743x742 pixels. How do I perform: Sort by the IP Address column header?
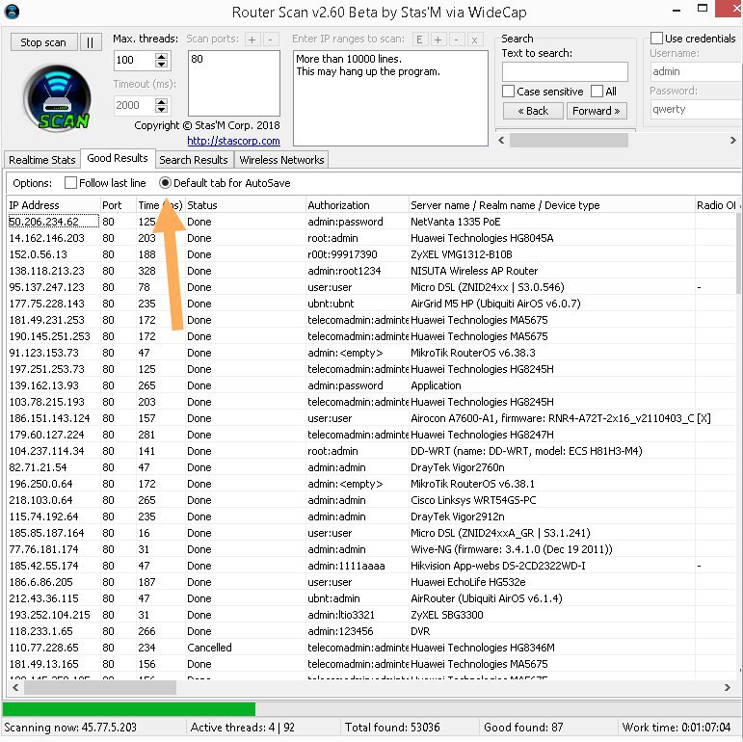54,205
